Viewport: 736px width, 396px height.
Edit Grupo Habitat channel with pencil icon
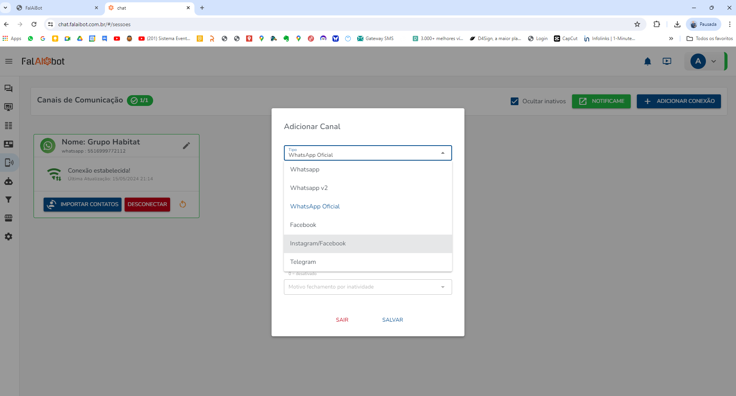coord(186,146)
